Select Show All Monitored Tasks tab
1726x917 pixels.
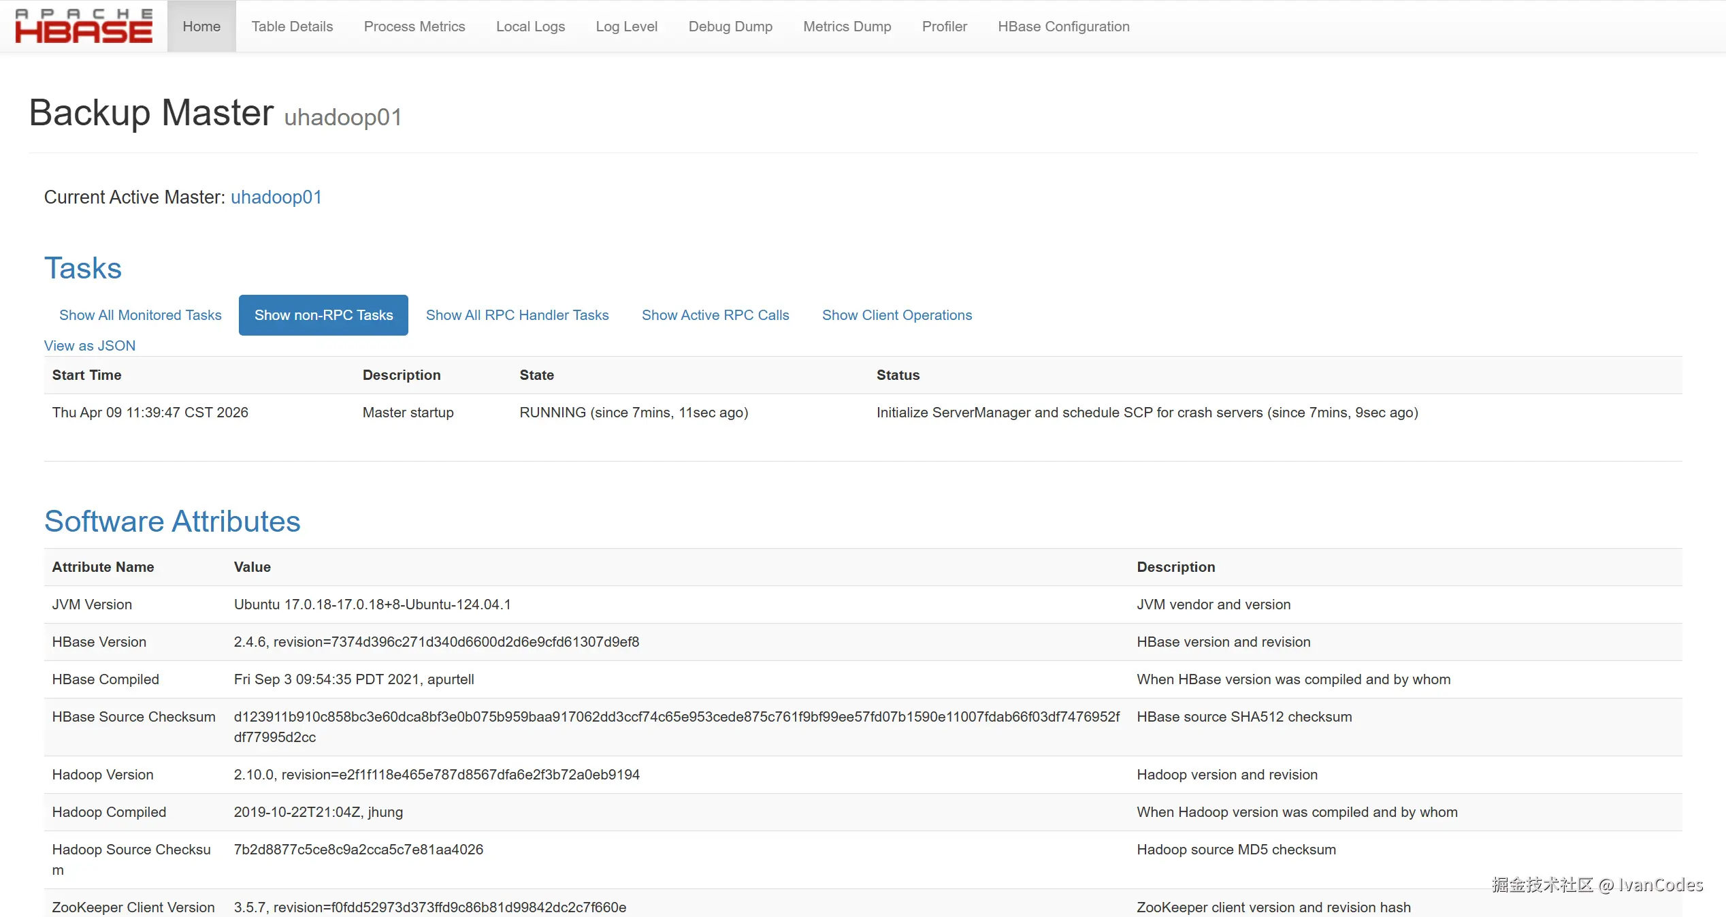point(140,315)
